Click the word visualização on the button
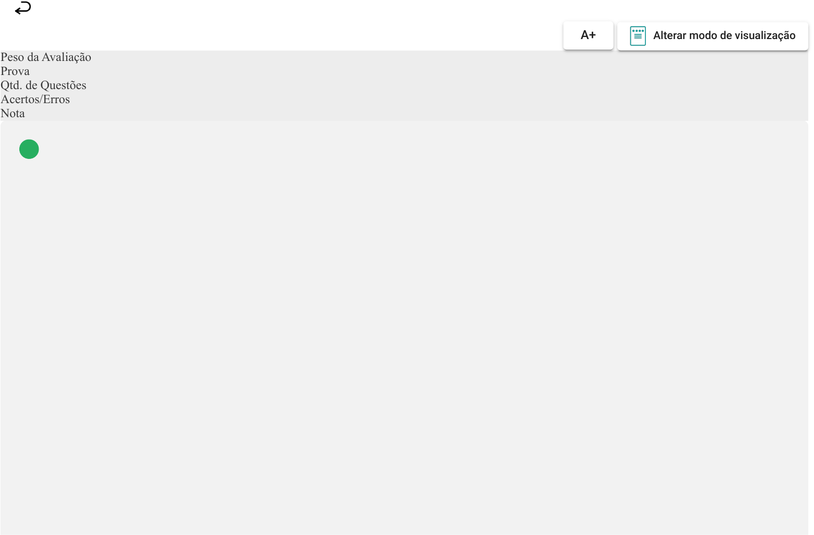The height and width of the screenshot is (535, 814). tap(765, 36)
